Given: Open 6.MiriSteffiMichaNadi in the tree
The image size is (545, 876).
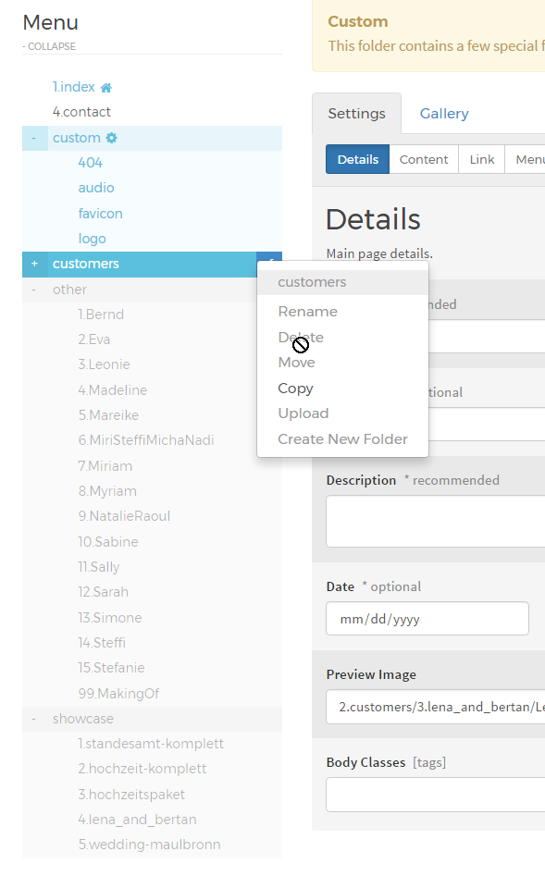Looking at the screenshot, I should (146, 440).
